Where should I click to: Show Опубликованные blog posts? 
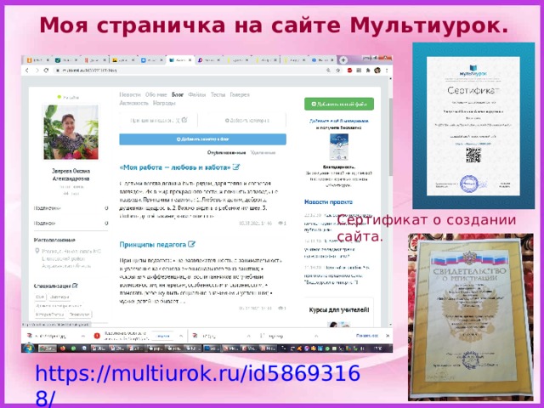coord(226,153)
